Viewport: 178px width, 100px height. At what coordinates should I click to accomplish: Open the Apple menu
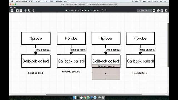pos(12,1)
